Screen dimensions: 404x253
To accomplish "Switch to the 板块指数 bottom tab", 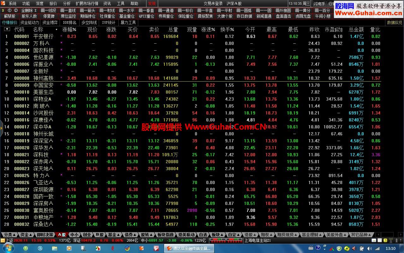I will (165, 235).
